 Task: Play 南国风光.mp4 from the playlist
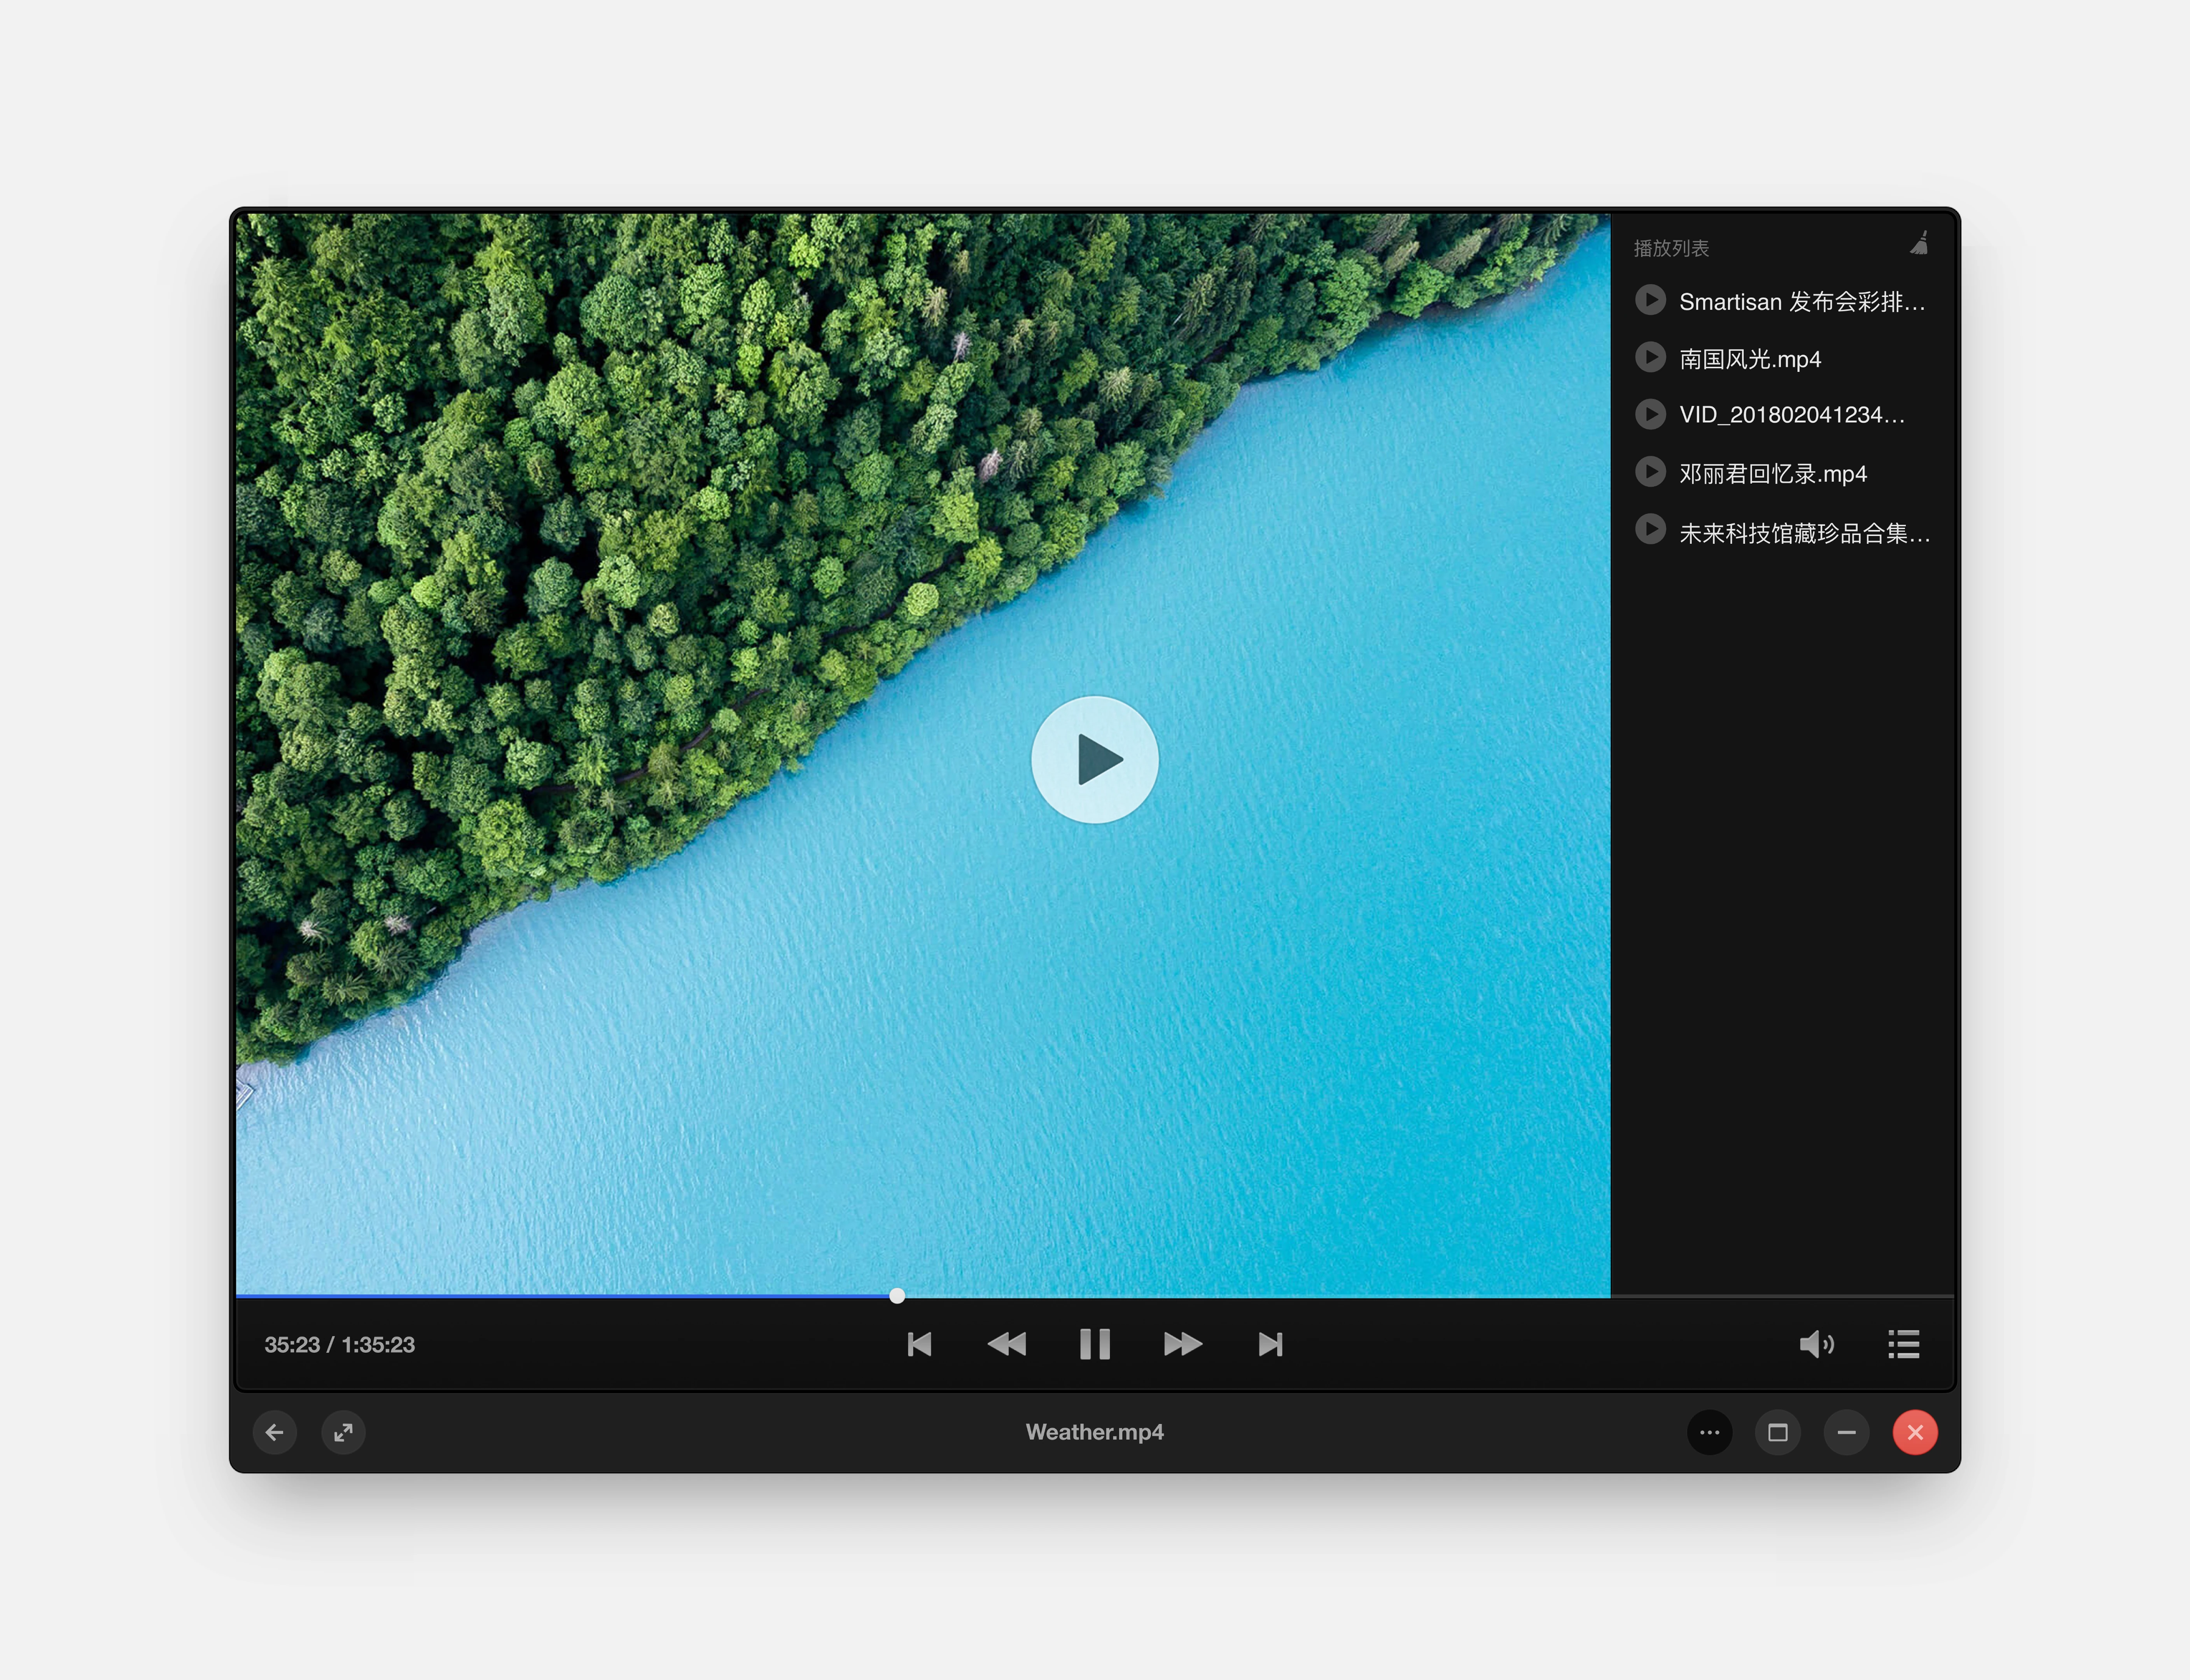click(1650, 357)
